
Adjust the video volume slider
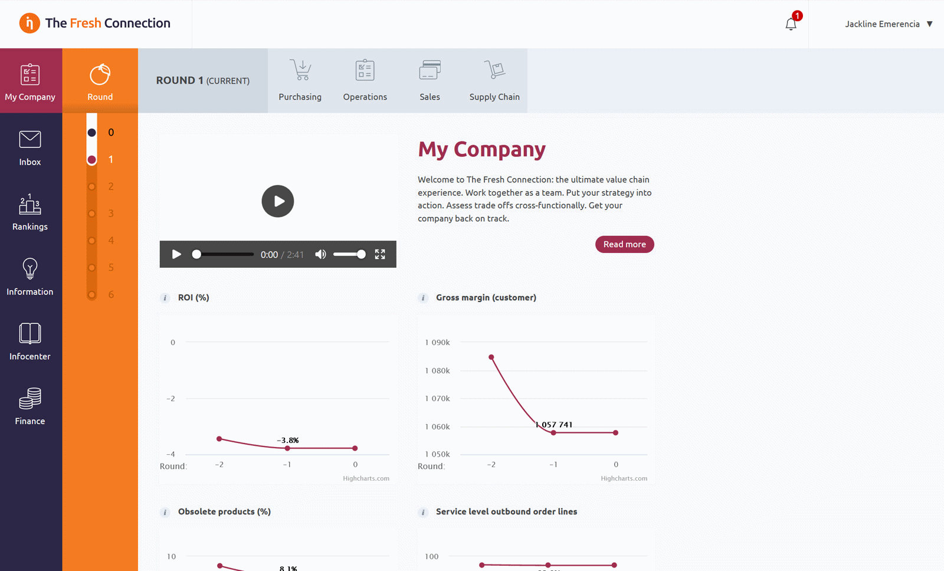click(x=349, y=254)
